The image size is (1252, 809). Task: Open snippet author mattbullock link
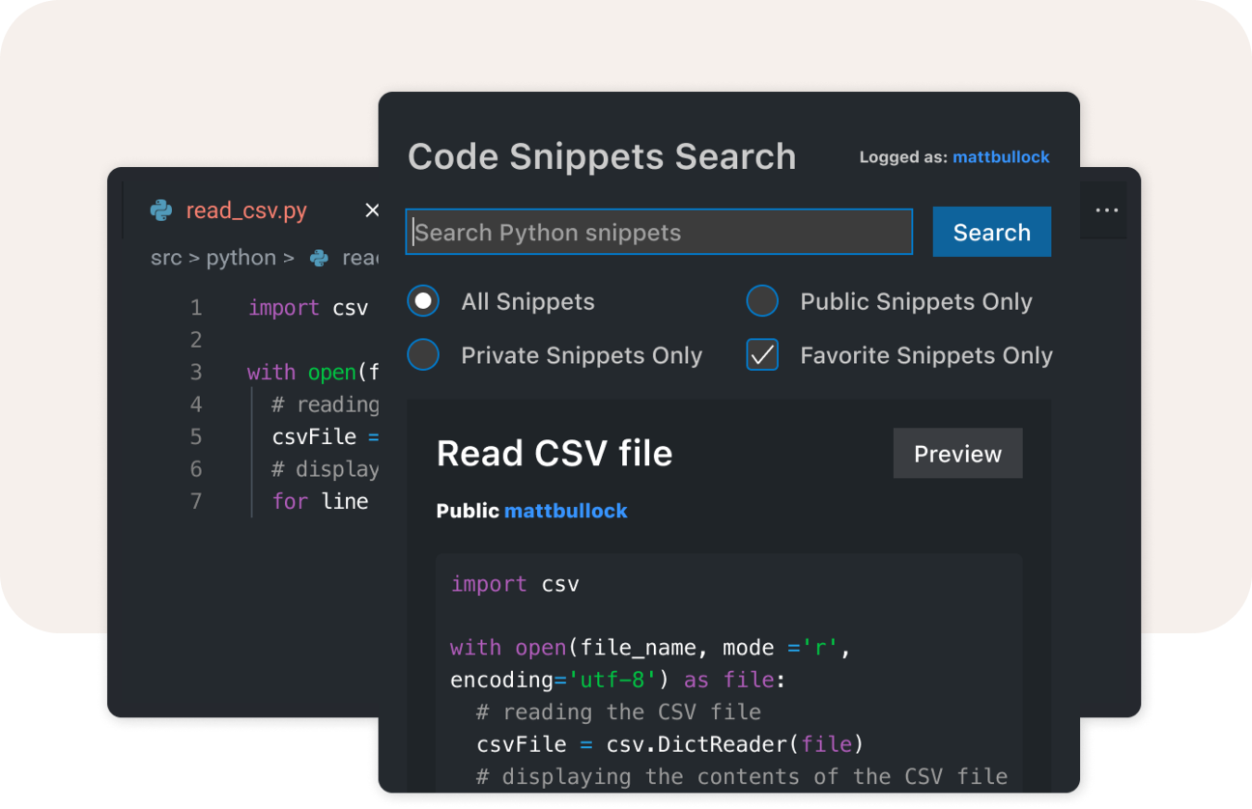coord(566,511)
